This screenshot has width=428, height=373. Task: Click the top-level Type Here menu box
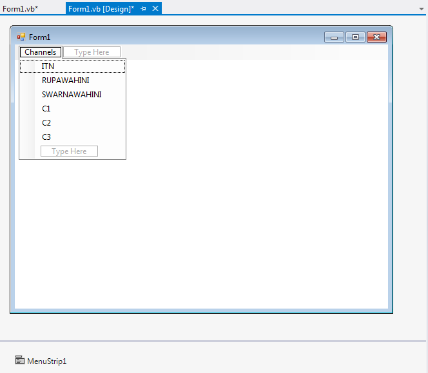92,52
